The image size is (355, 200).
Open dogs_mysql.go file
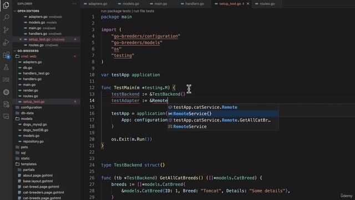click(34, 124)
